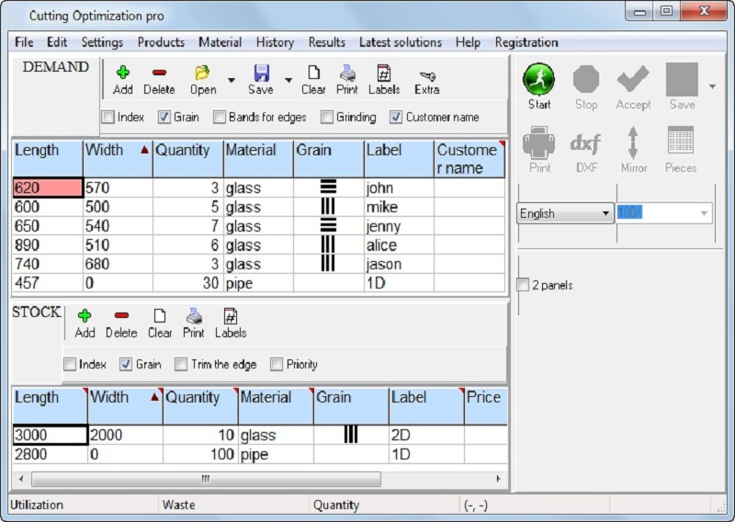Expand the Open button dropdown arrow
This screenshot has width=735, height=522.
point(232,80)
